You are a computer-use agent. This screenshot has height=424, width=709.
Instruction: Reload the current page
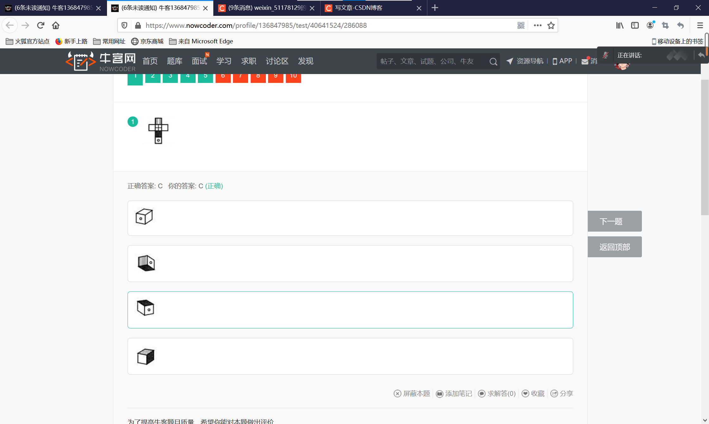pyautogui.click(x=41, y=25)
